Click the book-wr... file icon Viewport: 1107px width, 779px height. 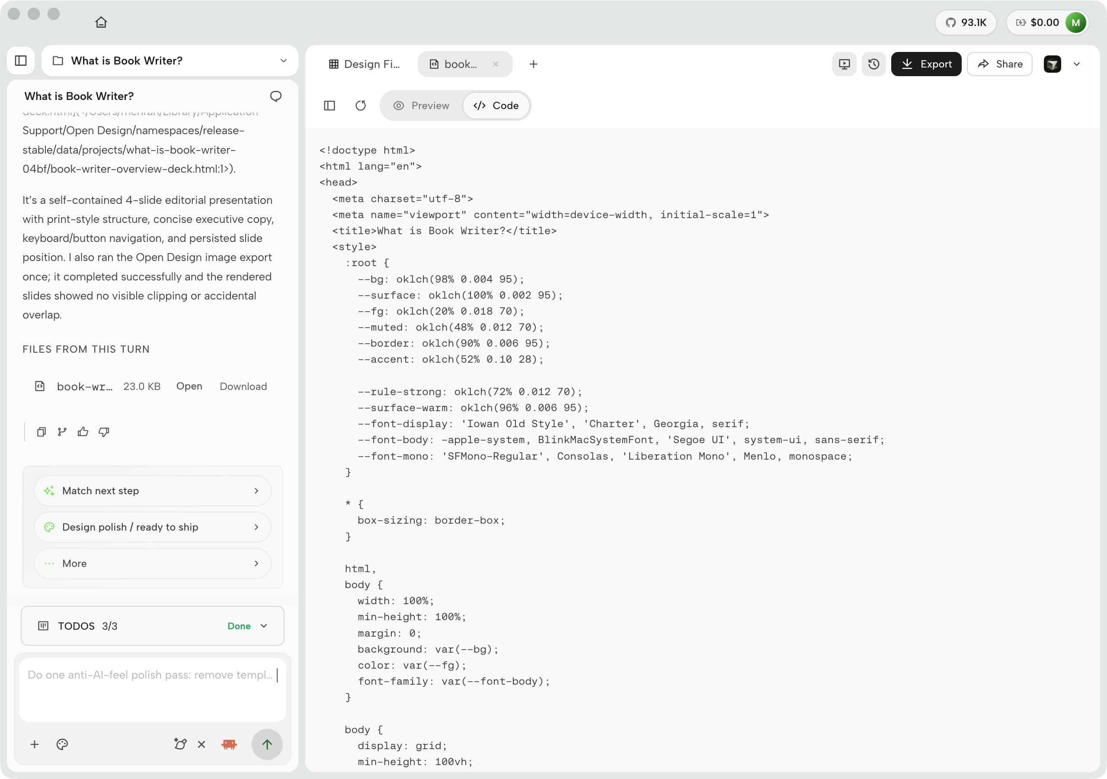pyautogui.click(x=40, y=386)
